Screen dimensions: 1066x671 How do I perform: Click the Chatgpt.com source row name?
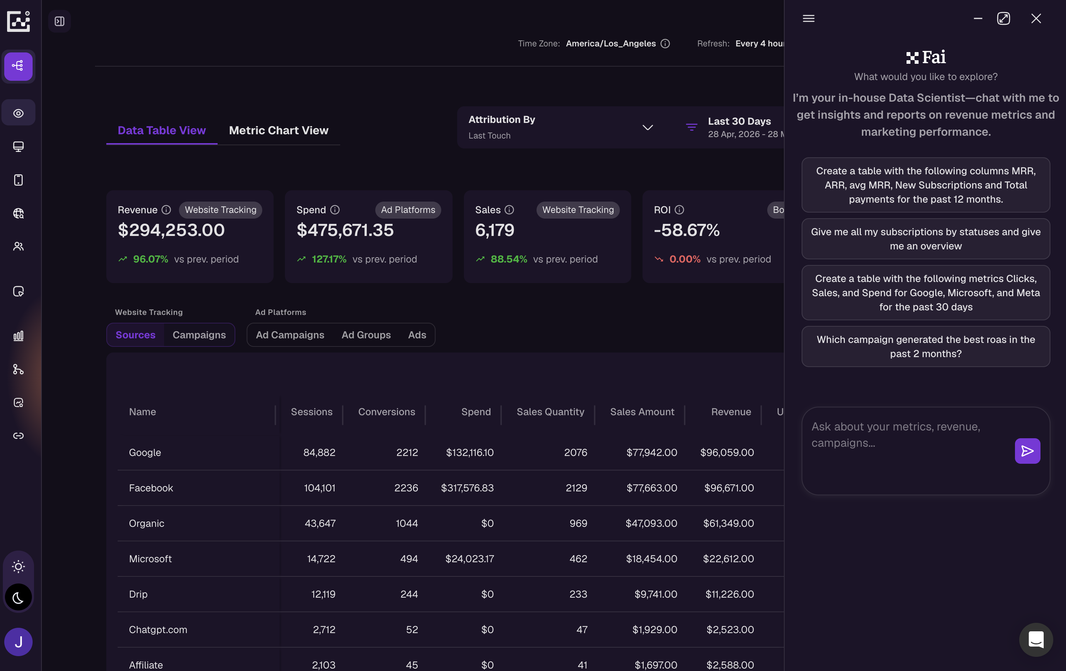(x=158, y=630)
